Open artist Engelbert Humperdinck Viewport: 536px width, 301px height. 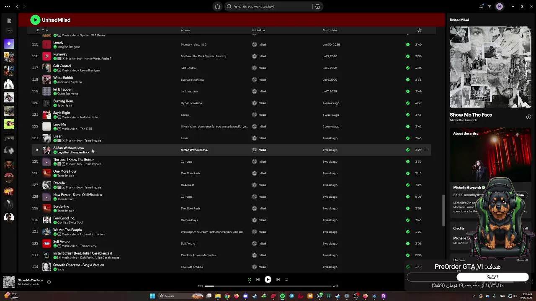coord(73,152)
